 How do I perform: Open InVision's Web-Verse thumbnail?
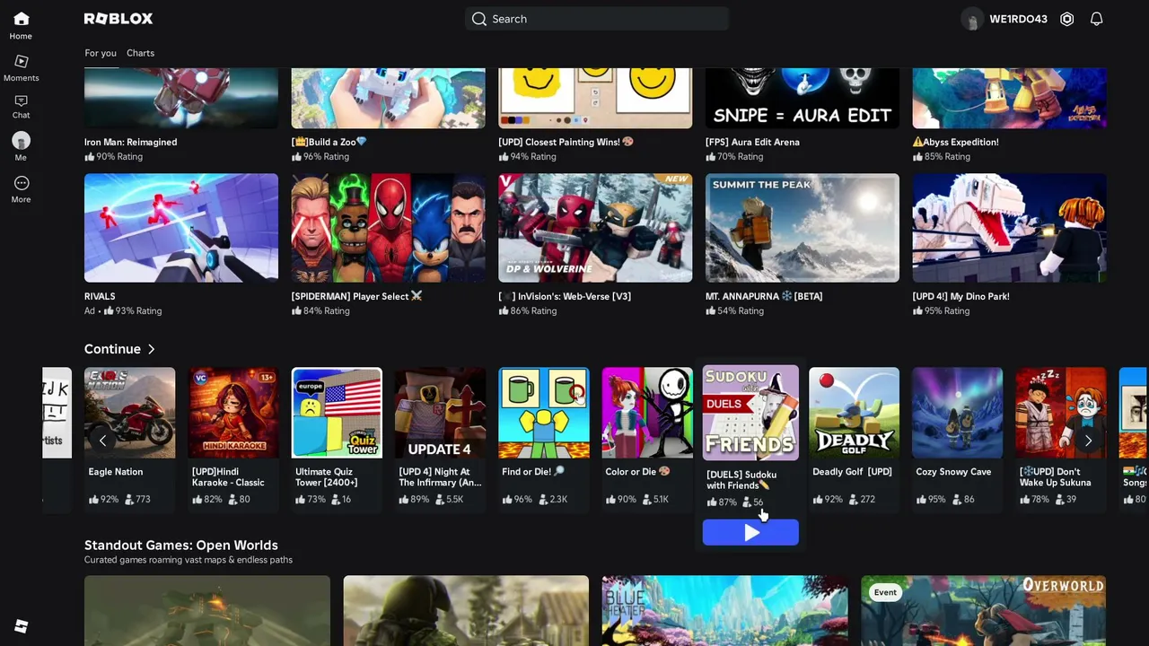[595, 228]
